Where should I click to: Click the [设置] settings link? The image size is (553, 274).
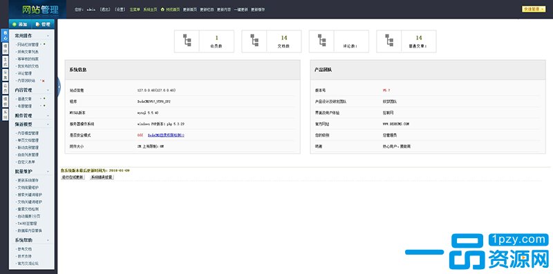pos(120,10)
